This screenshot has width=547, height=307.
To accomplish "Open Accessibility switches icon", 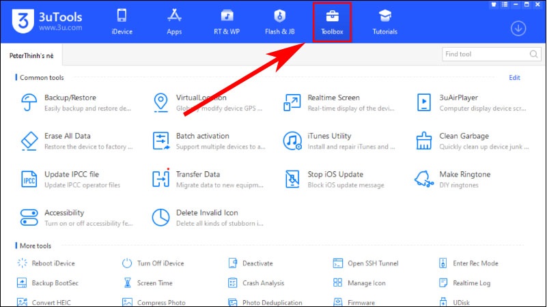I will [x=29, y=218].
